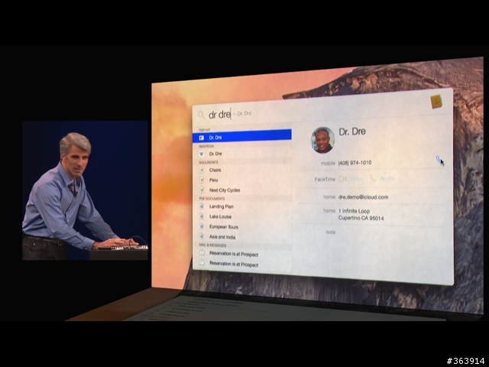Open the European Tours PDF result
The image size is (489, 367).
coord(242,227)
